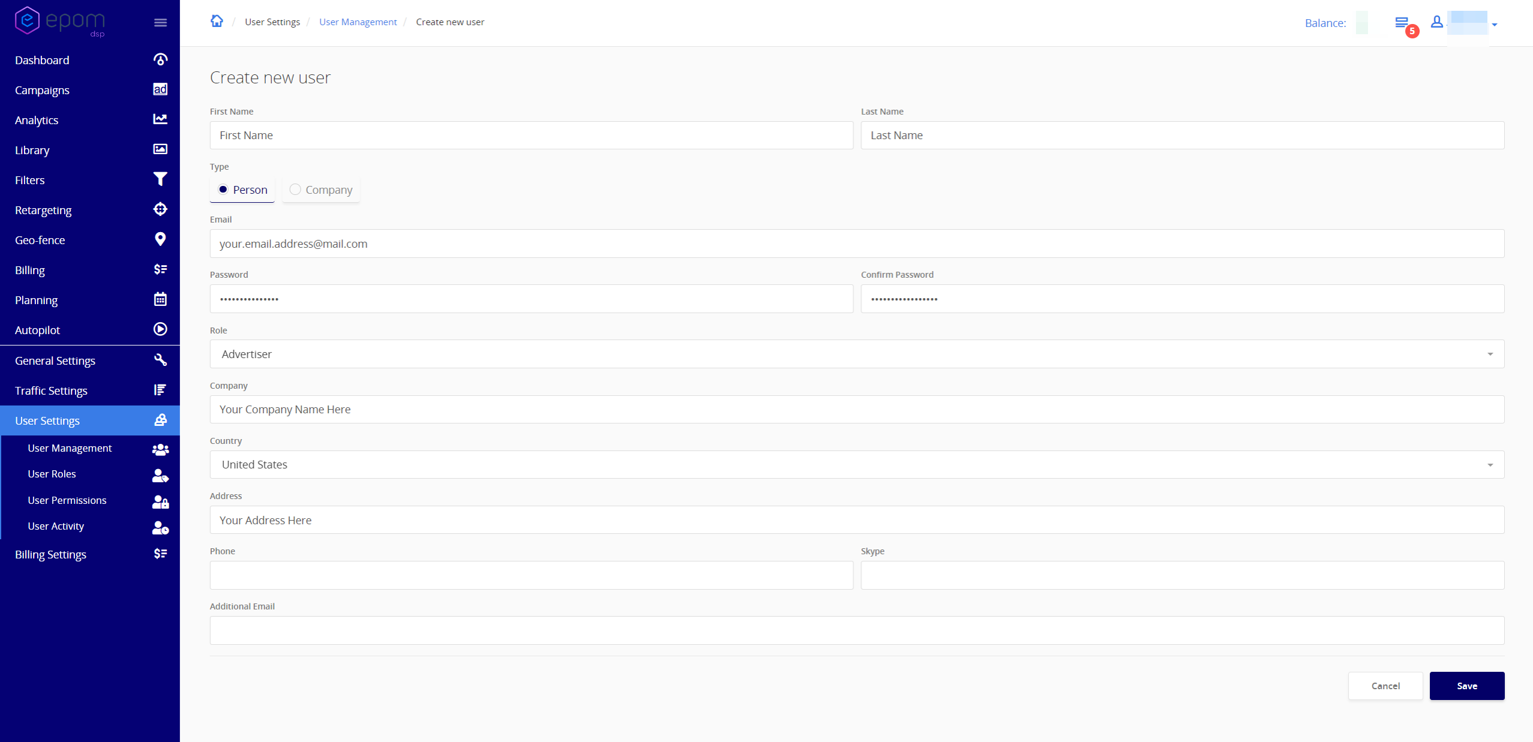Screen dimensions: 1533x742
Task: Open the user account dropdown arrow
Action: click(x=1495, y=25)
